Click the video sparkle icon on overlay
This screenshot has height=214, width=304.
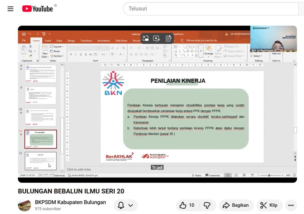click(156, 38)
